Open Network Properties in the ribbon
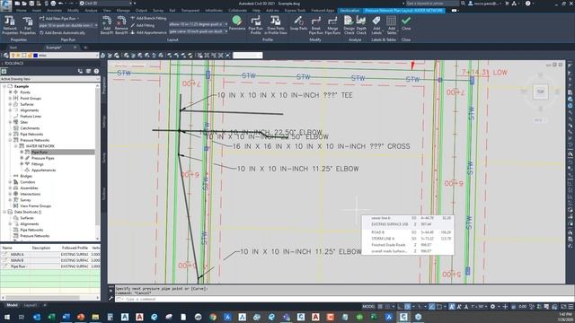Screen dimensions: 575x323 [10, 25]
